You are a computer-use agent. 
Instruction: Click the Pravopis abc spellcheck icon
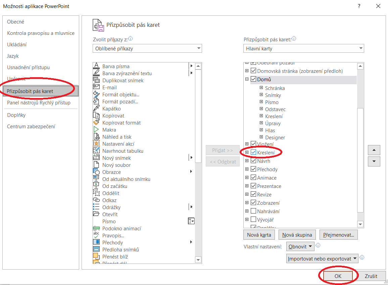[96, 235]
